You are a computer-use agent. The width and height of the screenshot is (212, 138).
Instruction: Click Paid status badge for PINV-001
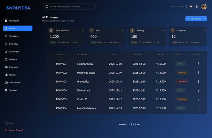180,64
